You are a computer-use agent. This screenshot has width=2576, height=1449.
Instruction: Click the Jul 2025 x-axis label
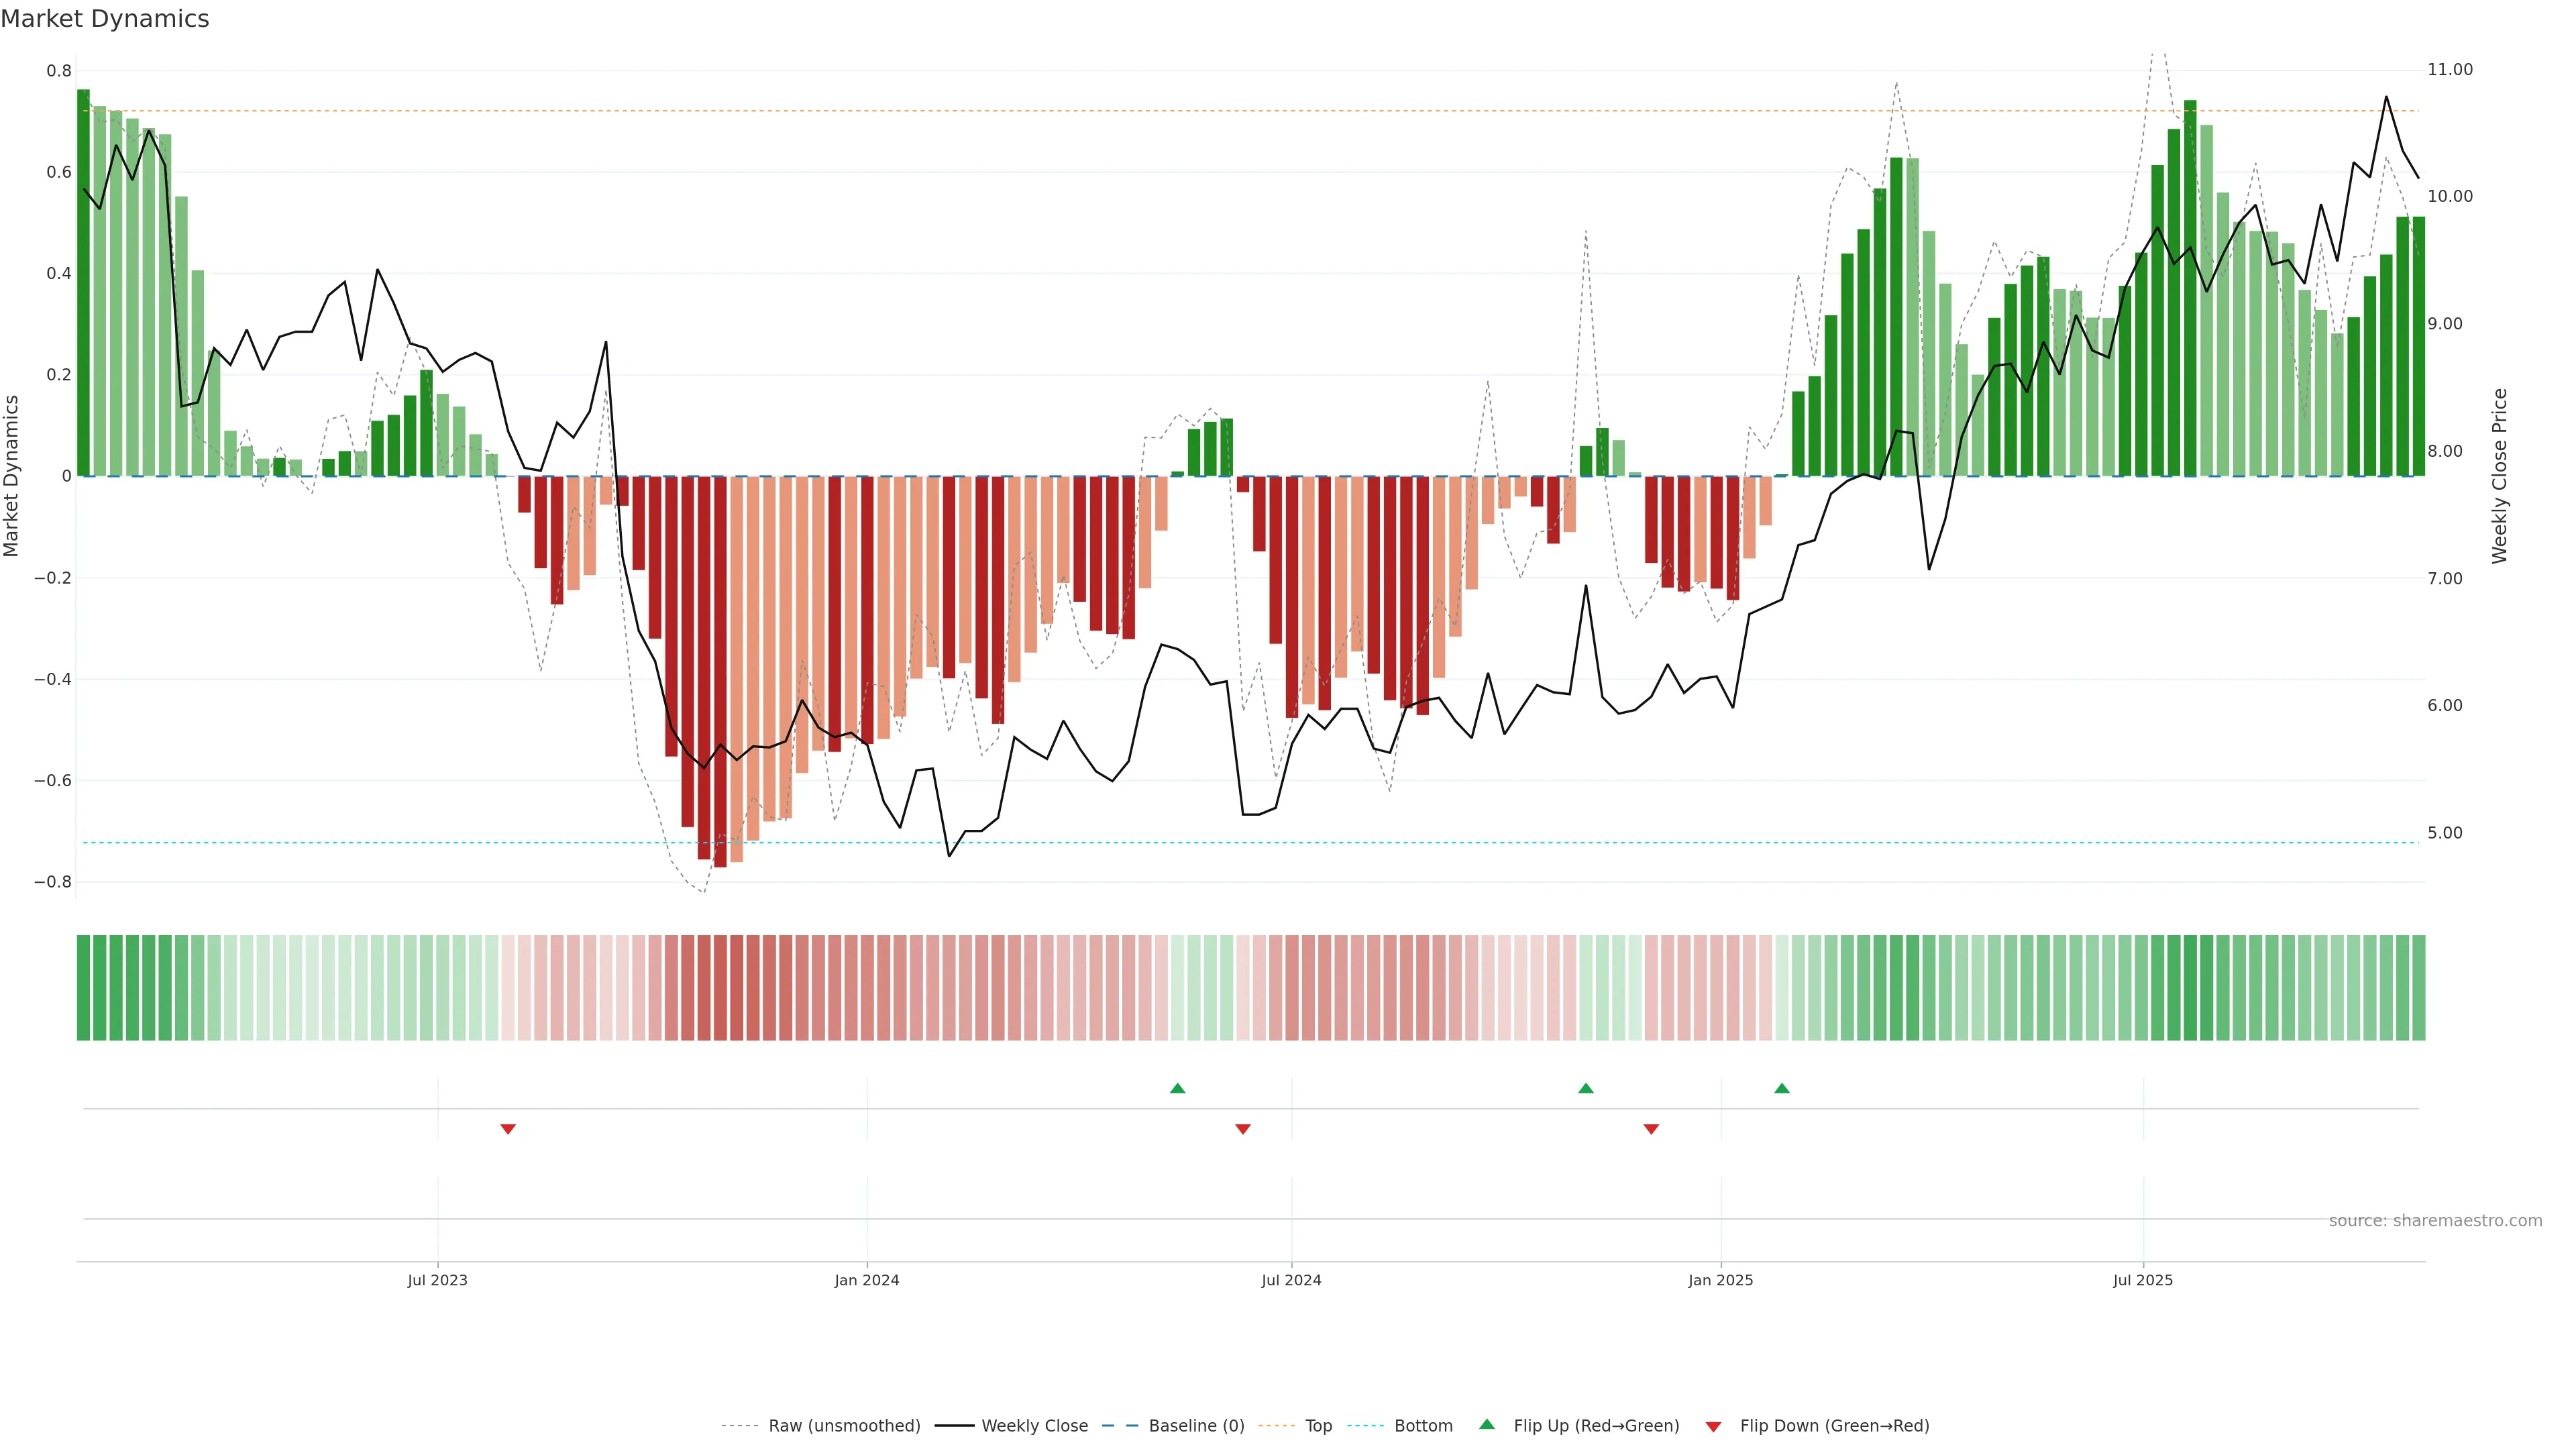[x=2143, y=1280]
